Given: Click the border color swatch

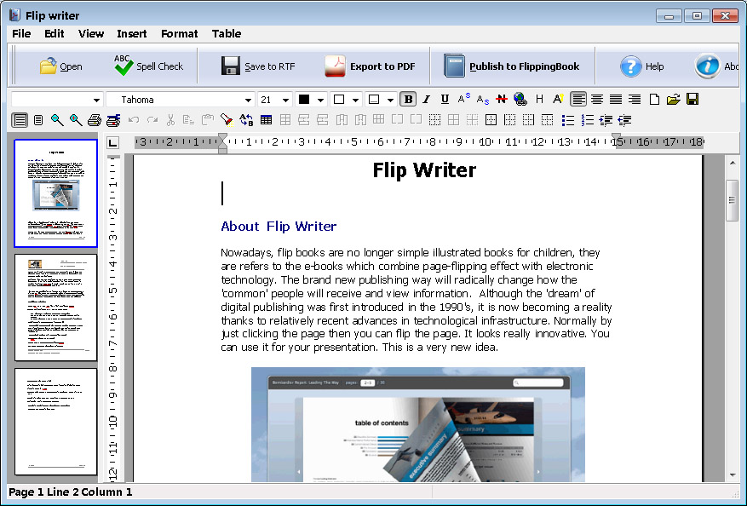Looking at the screenshot, I should (374, 100).
